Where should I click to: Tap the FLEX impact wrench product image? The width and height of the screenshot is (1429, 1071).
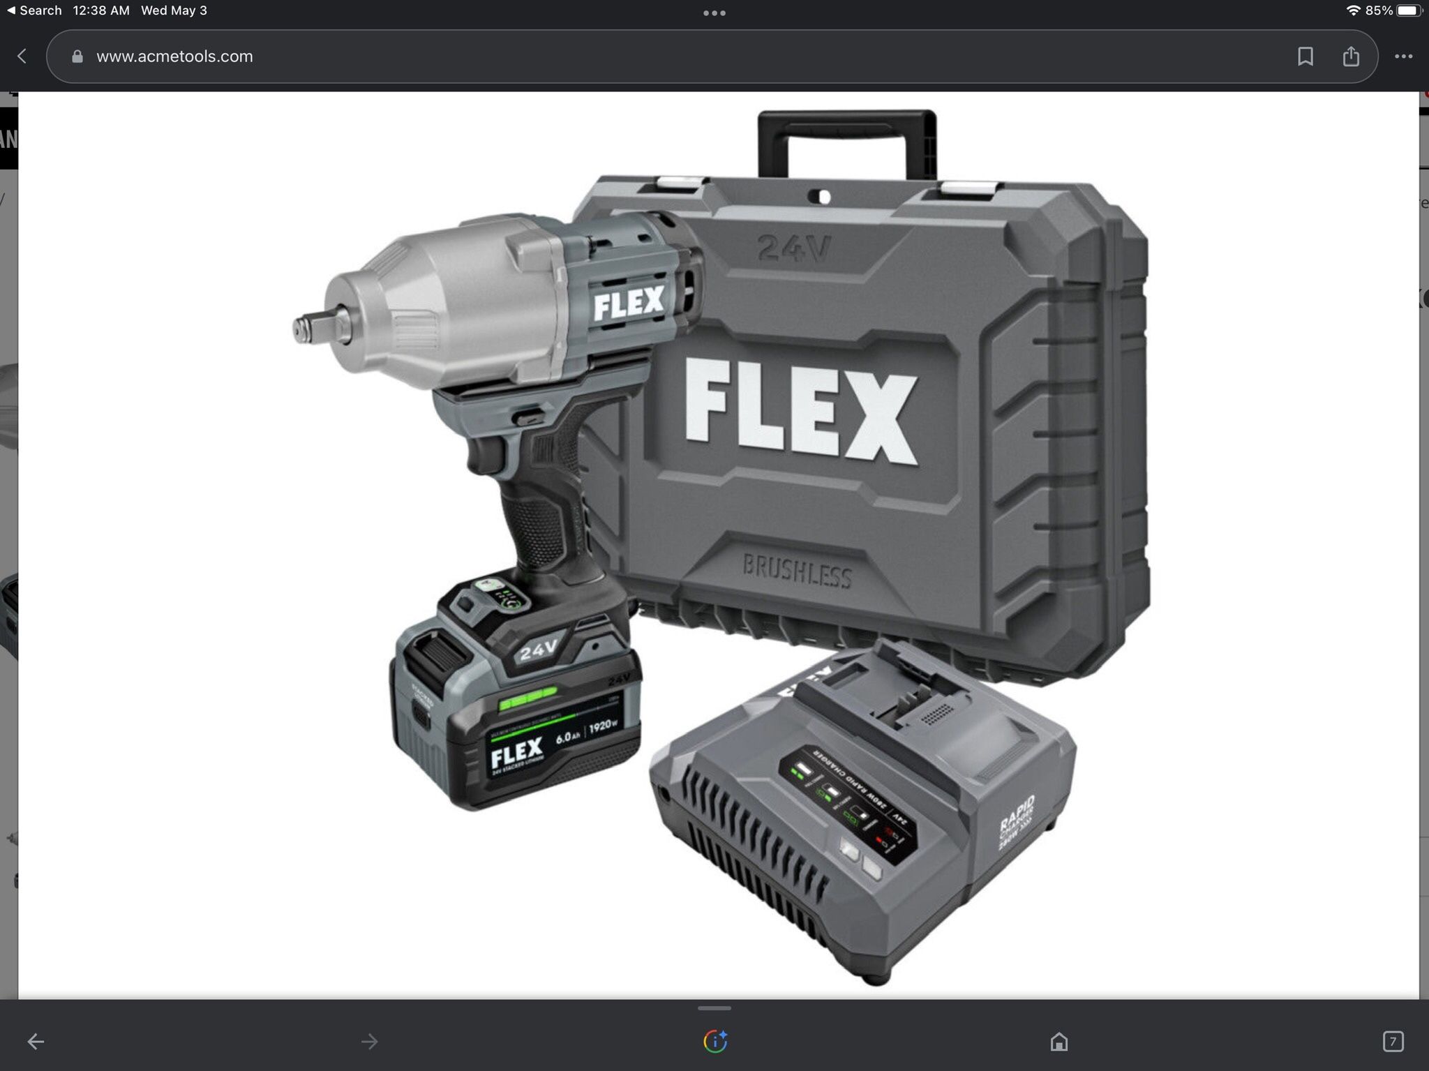point(719,546)
